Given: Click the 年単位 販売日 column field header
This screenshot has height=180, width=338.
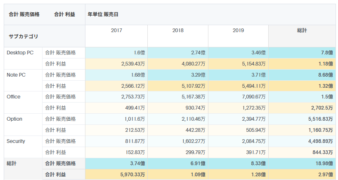Looking at the screenshot, I should (x=103, y=14).
